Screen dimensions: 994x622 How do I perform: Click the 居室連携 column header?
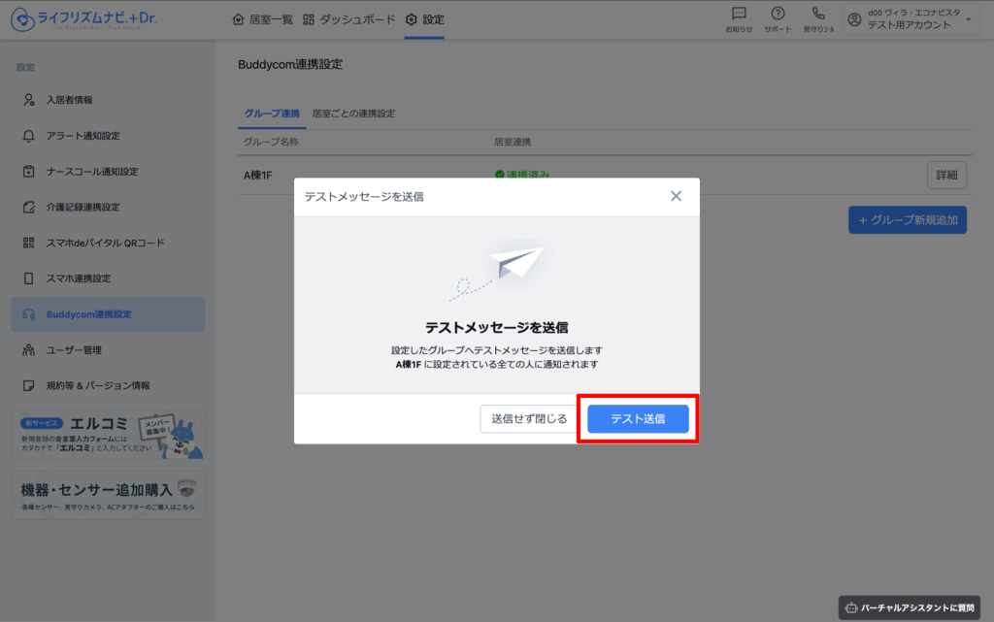point(513,142)
